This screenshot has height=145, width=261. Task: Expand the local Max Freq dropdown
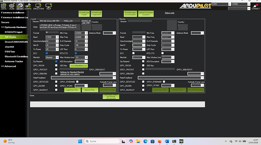[x=86, y=37]
